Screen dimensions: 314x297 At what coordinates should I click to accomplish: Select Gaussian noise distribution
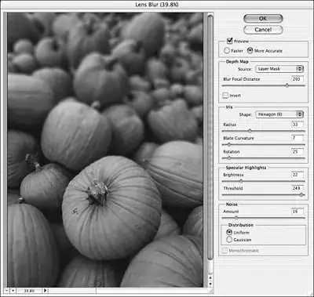(229, 240)
